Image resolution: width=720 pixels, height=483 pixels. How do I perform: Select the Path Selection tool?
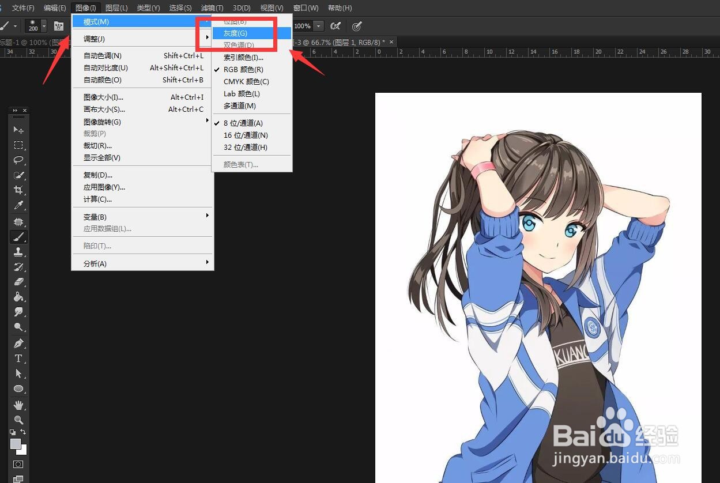(18, 373)
